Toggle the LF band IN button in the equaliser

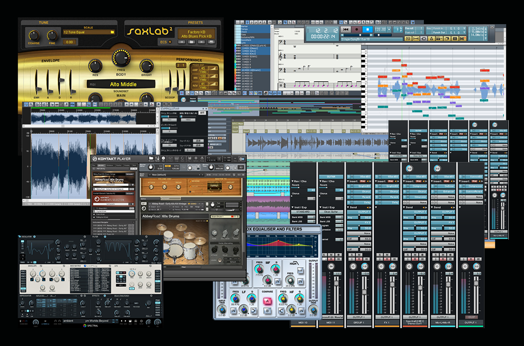[233, 311]
